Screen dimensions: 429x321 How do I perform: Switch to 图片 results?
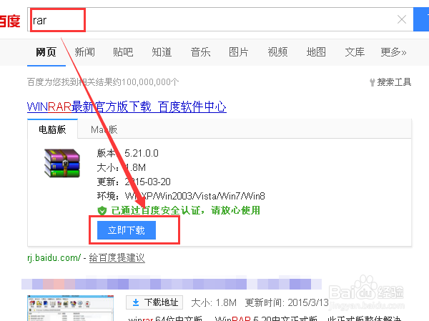coord(239,52)
